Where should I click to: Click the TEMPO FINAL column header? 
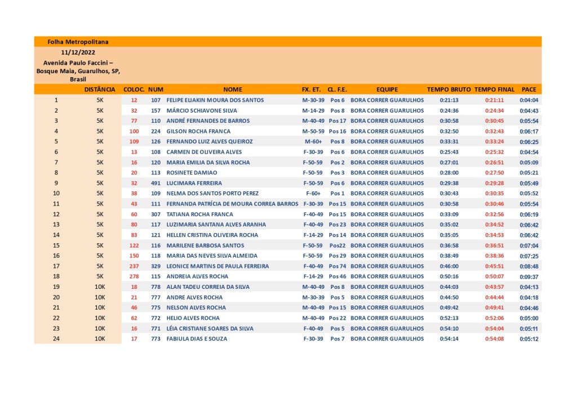494,90
